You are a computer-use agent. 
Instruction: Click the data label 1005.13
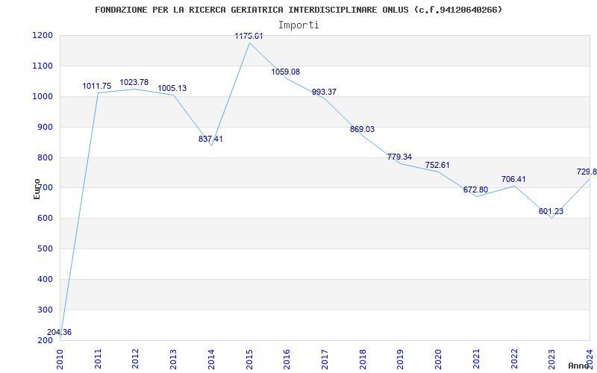[x=172, y=88]
